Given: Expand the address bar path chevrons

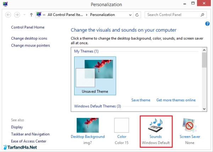Looking at the screenshot, I should (44, 15).
